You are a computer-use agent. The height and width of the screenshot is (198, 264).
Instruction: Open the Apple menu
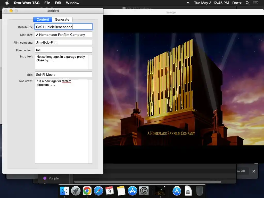pos(7,3)
